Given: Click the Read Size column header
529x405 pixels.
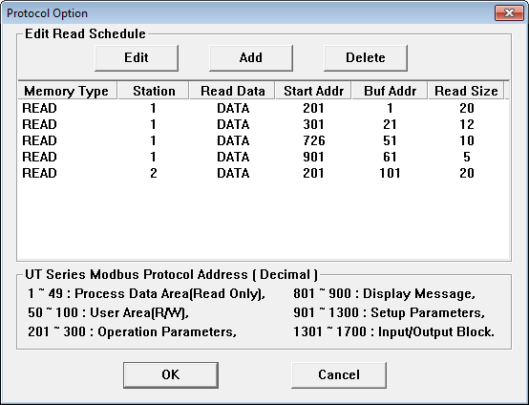Looking at the screenshot, I should [466, 91].
